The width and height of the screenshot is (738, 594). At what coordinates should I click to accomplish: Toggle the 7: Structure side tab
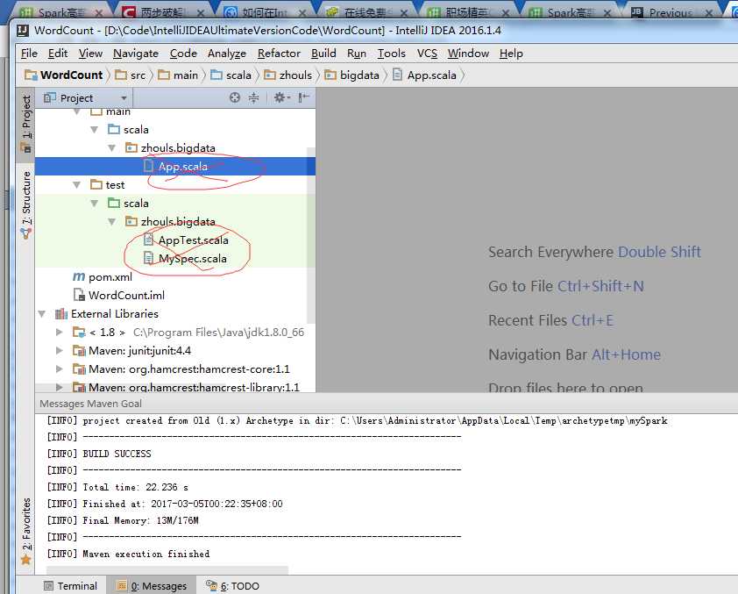26,204
